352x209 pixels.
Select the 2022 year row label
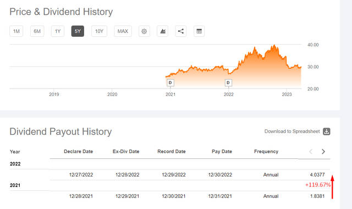click(15, 164)
